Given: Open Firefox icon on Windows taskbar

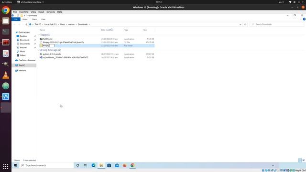Looking at the screenshot, I should [x=125, y=165].
